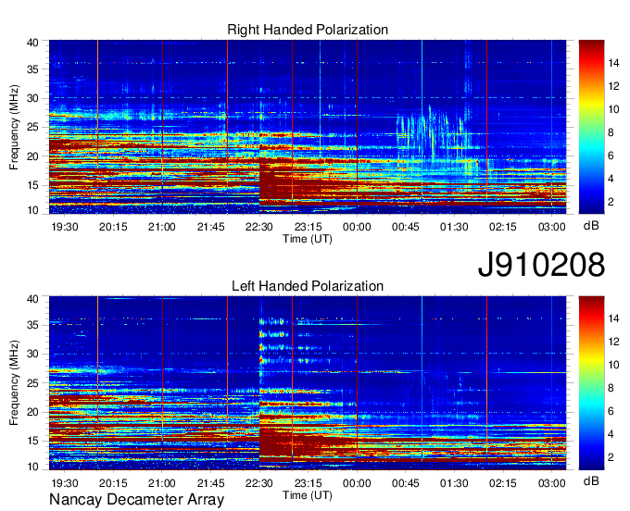This screenshot has width=630, height=511.
Task: Click the 'Time (UT)' label under top plot
Action: tap(308, 239)
